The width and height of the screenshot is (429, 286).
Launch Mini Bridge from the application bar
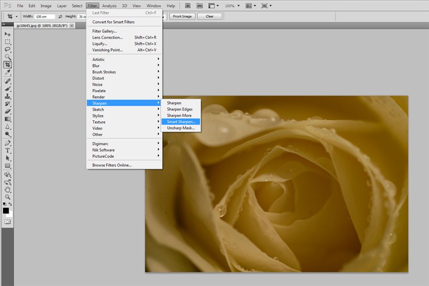[x=199, y=6]
